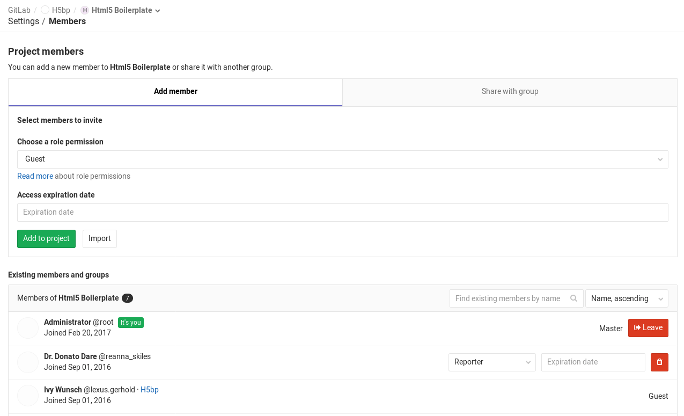Viewport: 684px width, 416px height.
Task: Open the Name, ascending sort dropdown
Action: click(x=627, y=298)
